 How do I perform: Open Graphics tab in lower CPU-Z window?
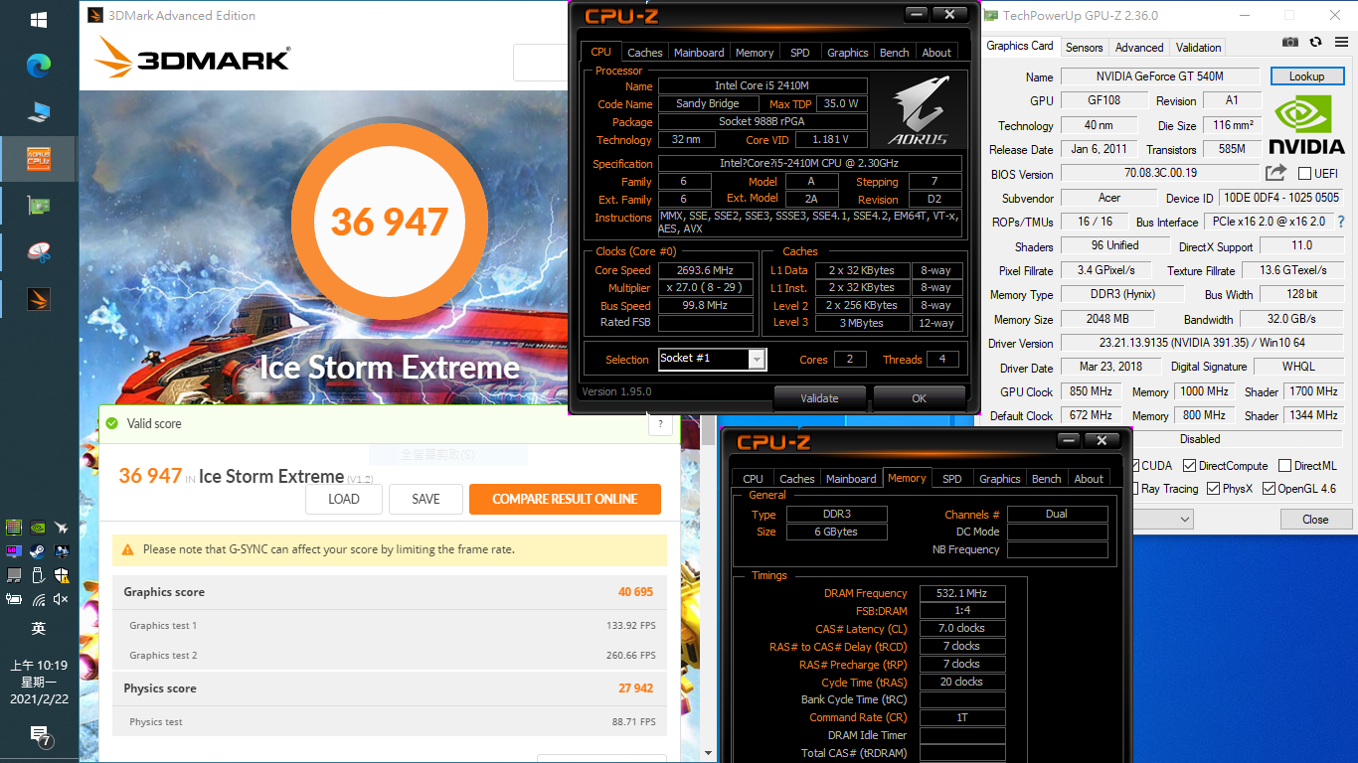point(1000,479)
